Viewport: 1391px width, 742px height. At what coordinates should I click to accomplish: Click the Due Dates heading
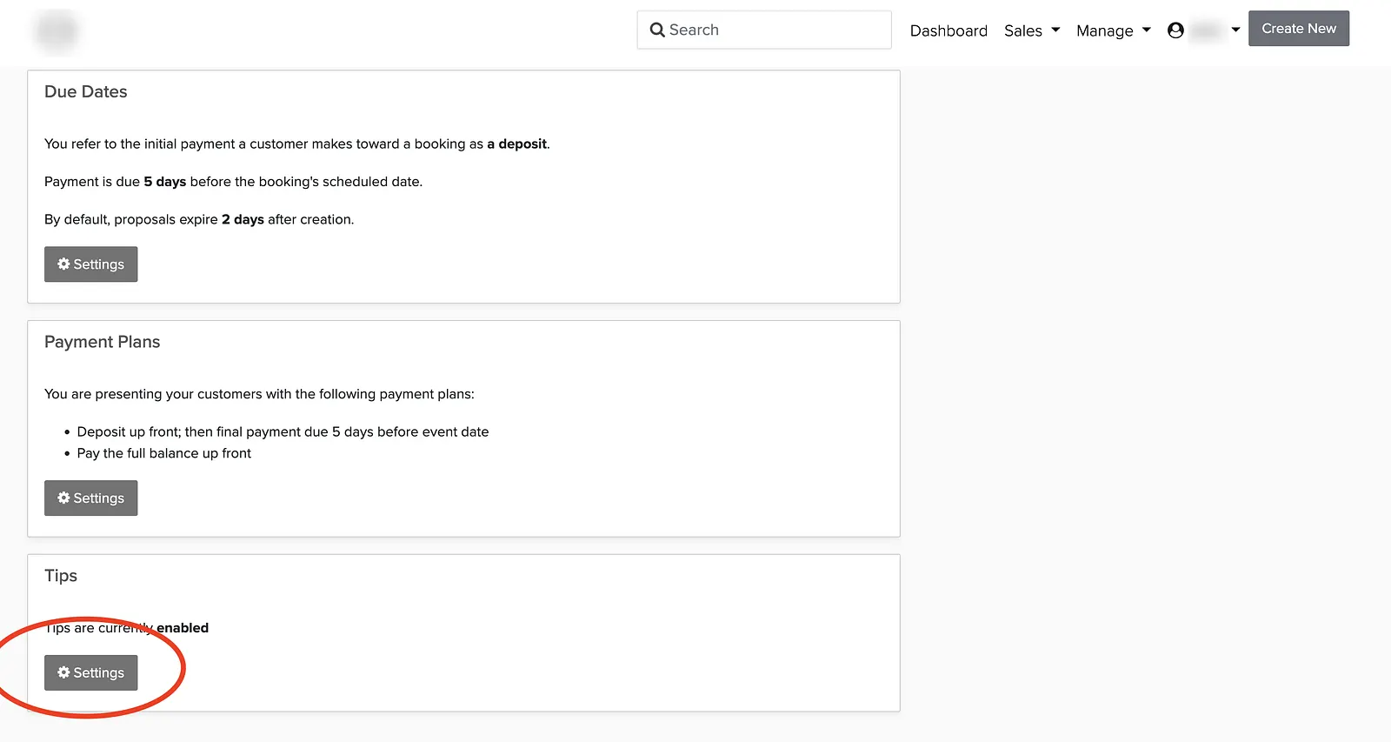[86, 91]
